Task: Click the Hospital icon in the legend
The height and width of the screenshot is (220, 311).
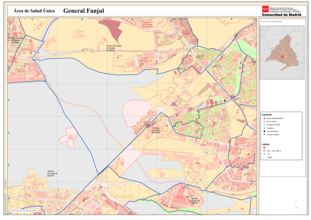Action: click(264, 128)
